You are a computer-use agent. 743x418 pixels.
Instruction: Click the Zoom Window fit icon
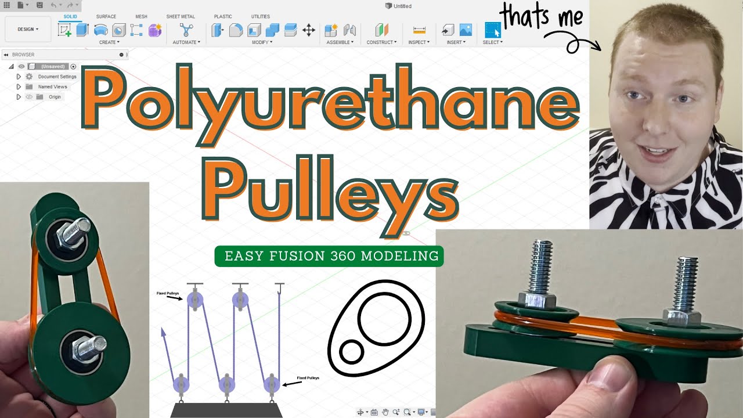[407, 412]
